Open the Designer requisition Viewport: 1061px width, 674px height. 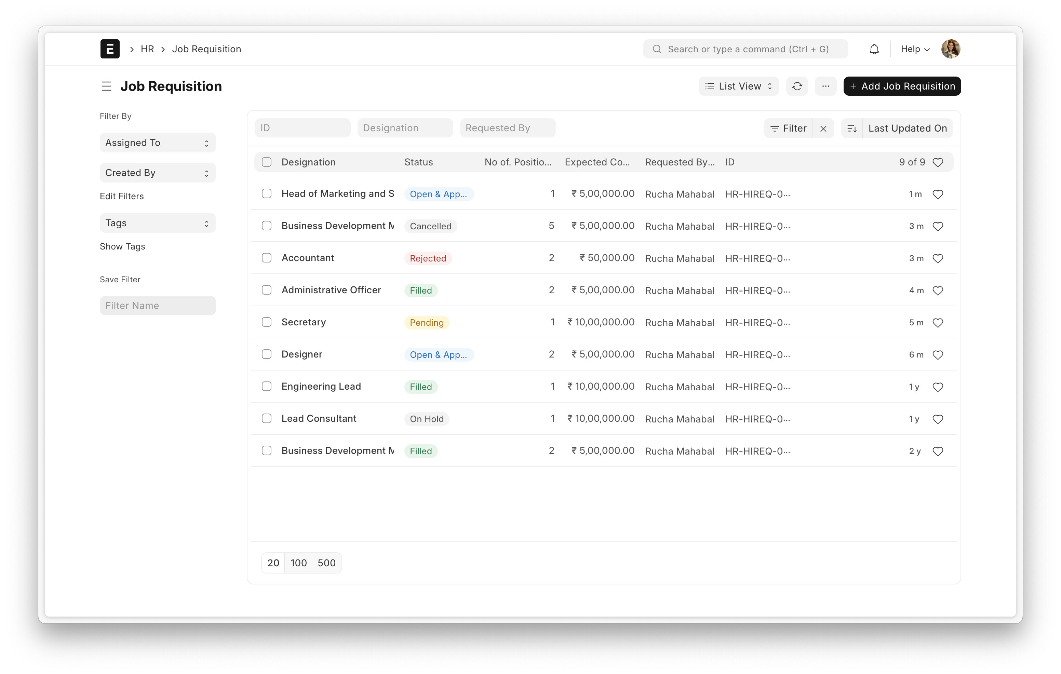(x=302, y=355)
